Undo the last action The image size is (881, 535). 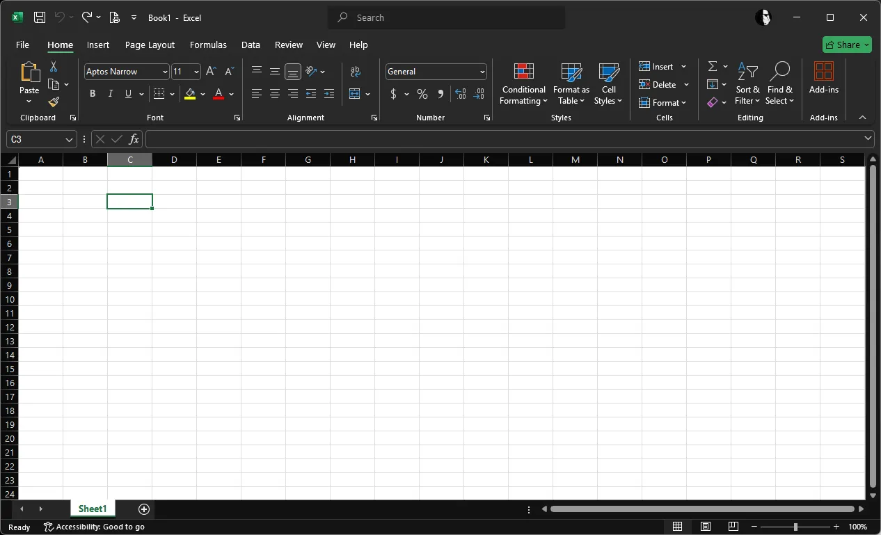pos(60,17)
